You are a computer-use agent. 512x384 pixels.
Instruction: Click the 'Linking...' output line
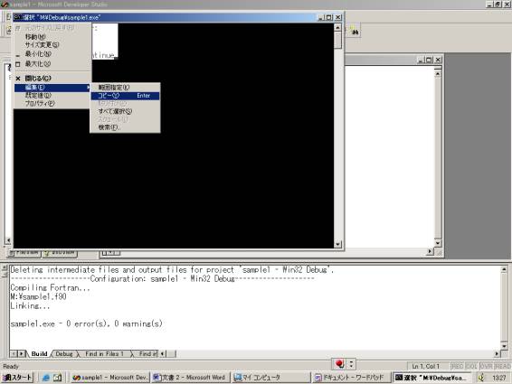(x=30, y=305)
